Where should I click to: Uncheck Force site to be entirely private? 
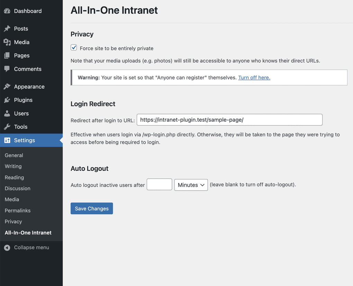74,47
